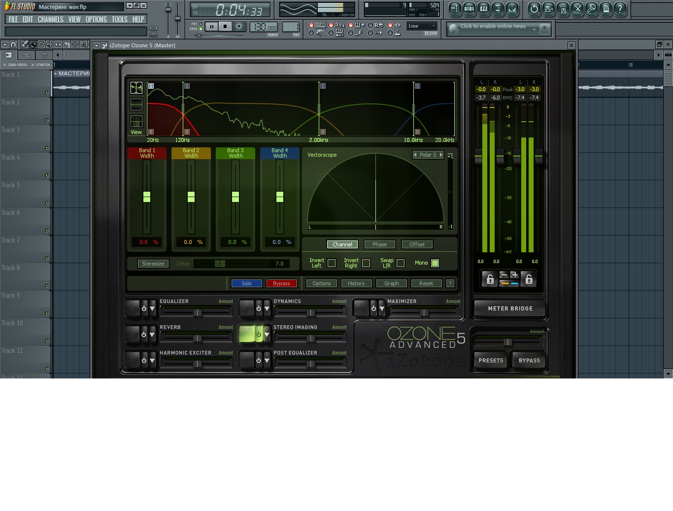The image size is (673, 511).
Task: Open the piano roll icon
Action: pos(483,9)
